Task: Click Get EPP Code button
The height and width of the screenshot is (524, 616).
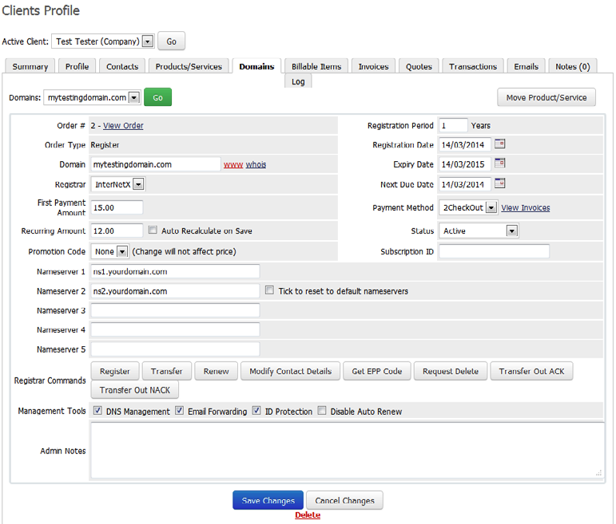Action: [377, 371]
